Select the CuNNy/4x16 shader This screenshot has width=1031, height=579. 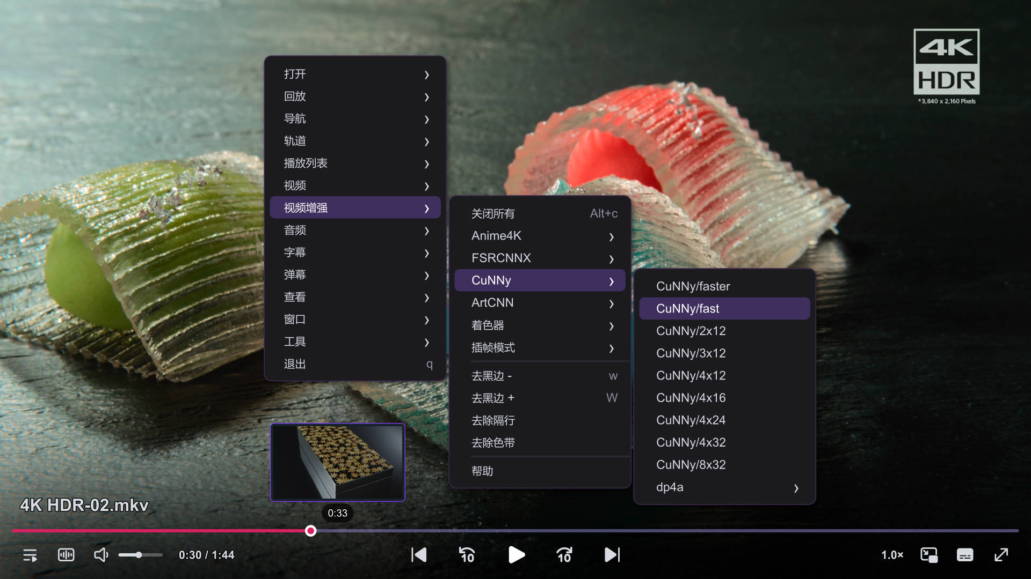point(724,398)
